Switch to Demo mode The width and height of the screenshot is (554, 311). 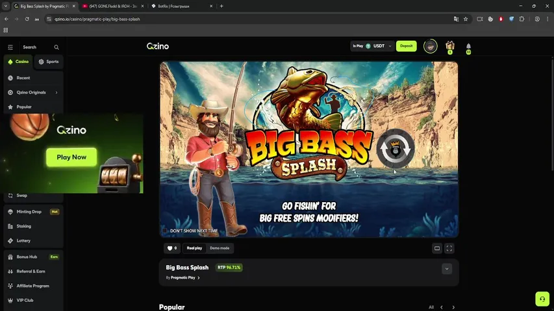(x=219, y=248)
